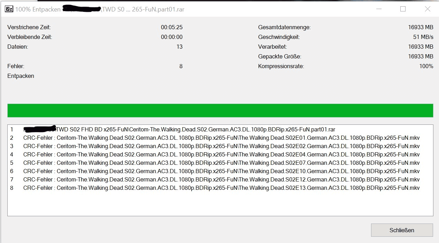Close the window with the X button
Viewport: 439px width, 243px height.
(428, 9)
